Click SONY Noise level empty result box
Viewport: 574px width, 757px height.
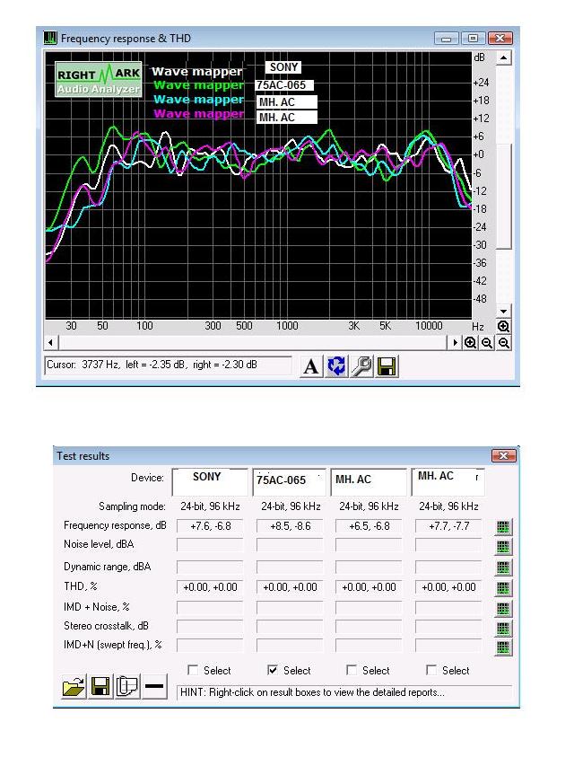(x=210, y=545)
